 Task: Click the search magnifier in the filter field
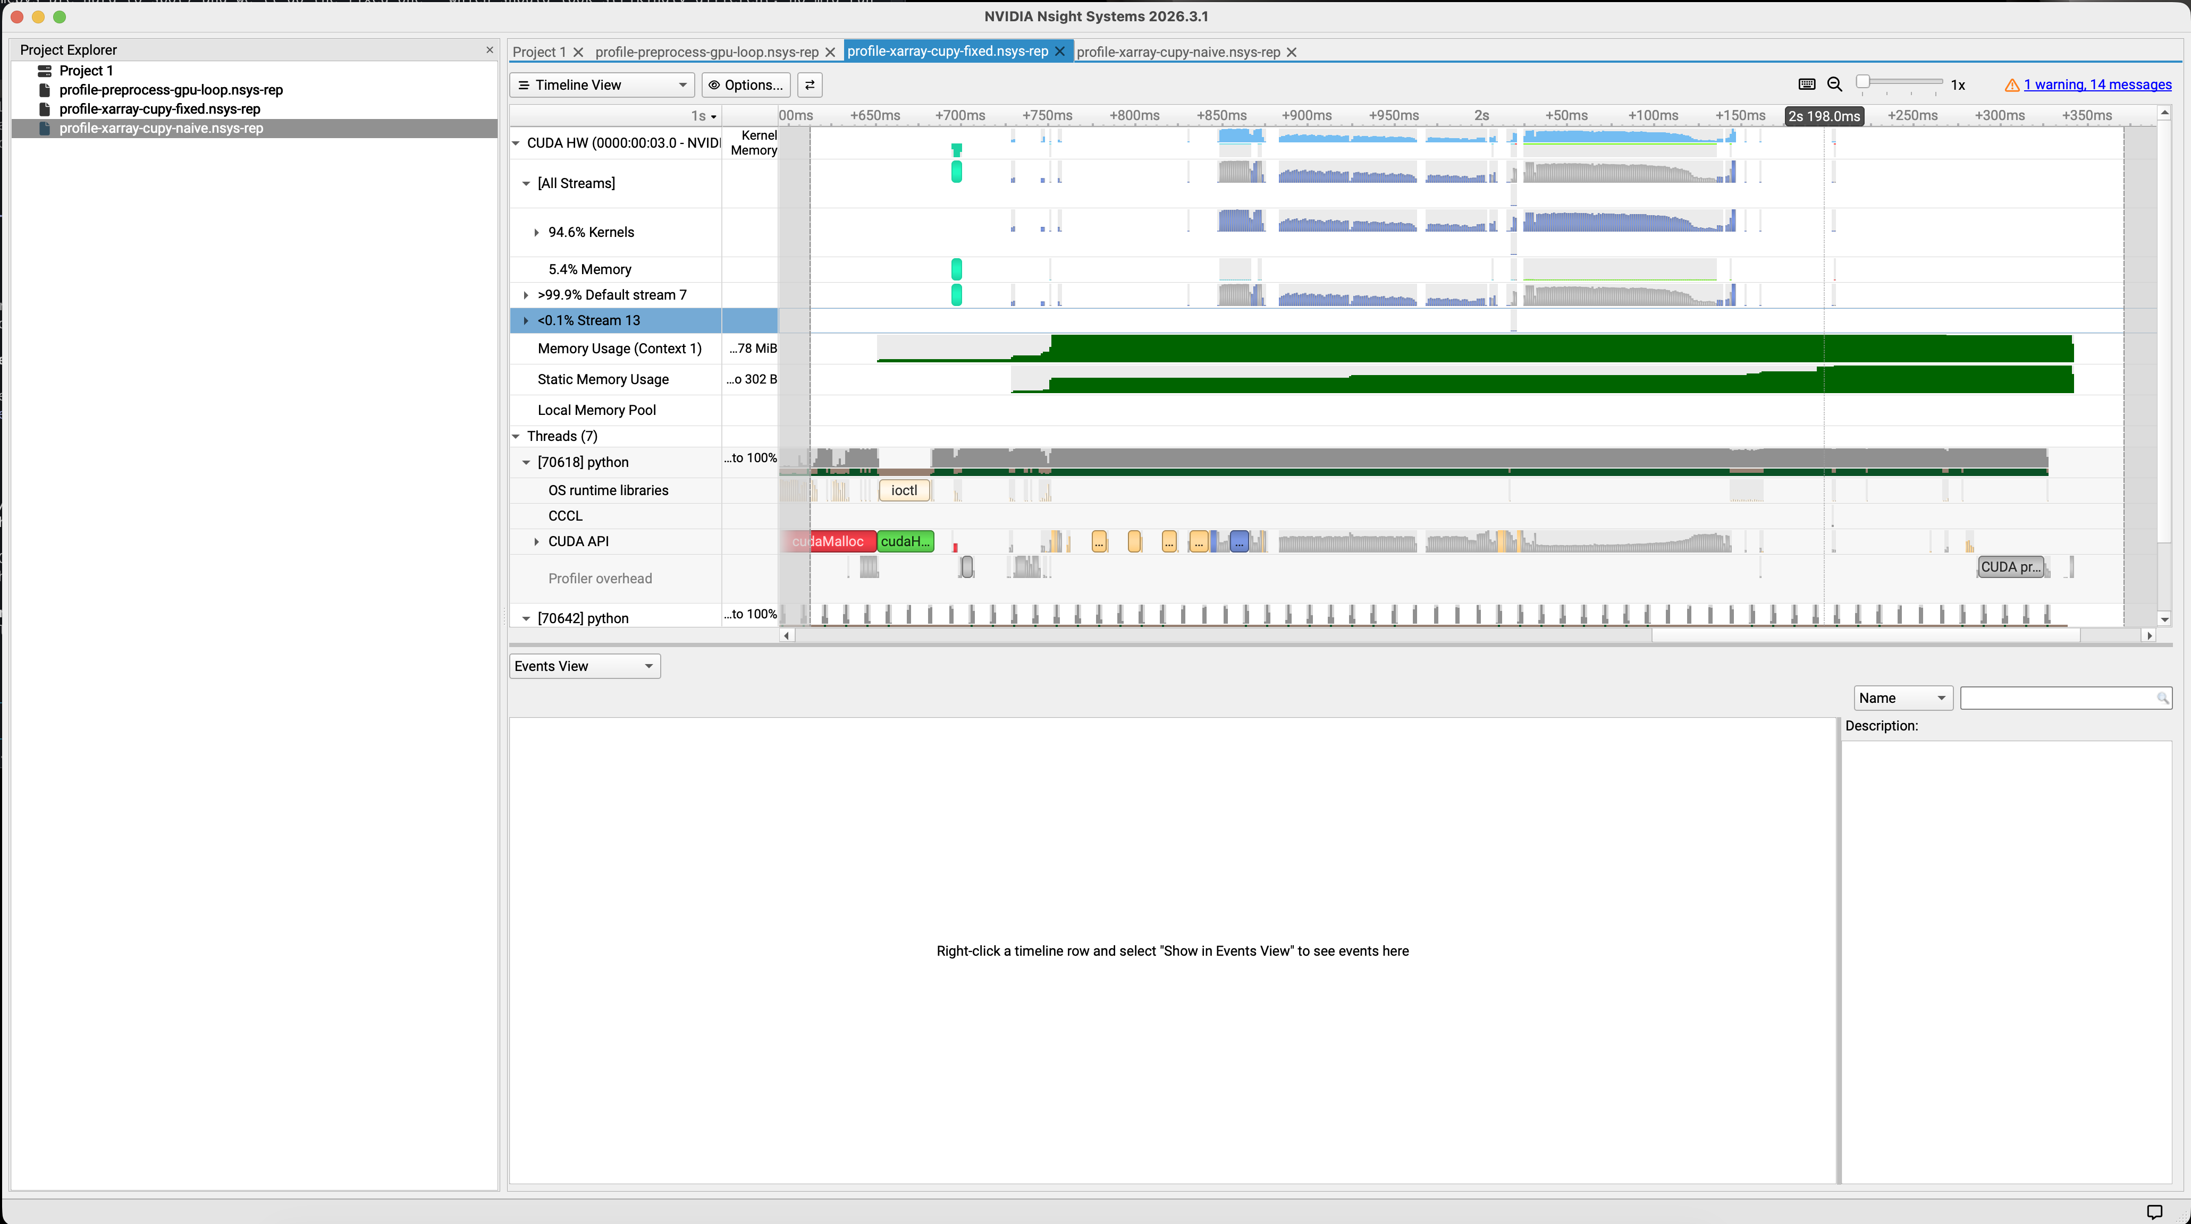pos(2162,698)
